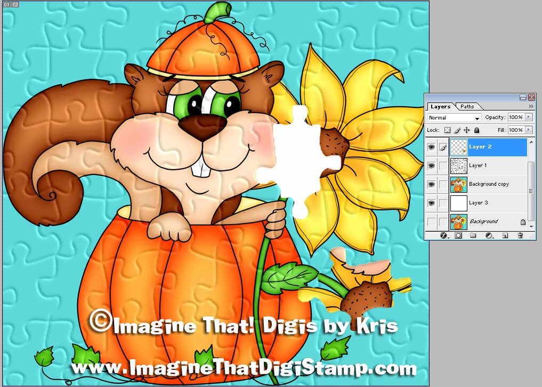Open the Fill slider arrow

[x=529, y=130]
